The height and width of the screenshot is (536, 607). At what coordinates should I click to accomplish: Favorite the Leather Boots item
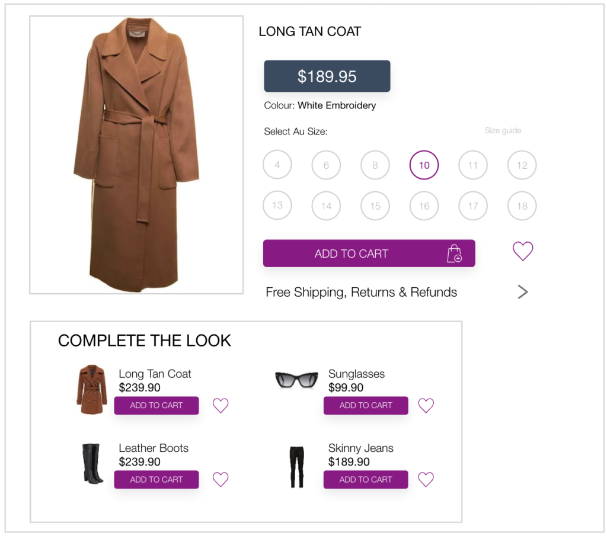coord(221,479)
